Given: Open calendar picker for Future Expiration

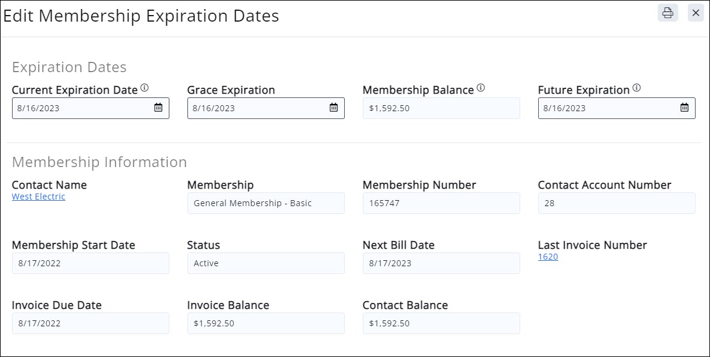Looking at the screenshot, I should 684,108.
